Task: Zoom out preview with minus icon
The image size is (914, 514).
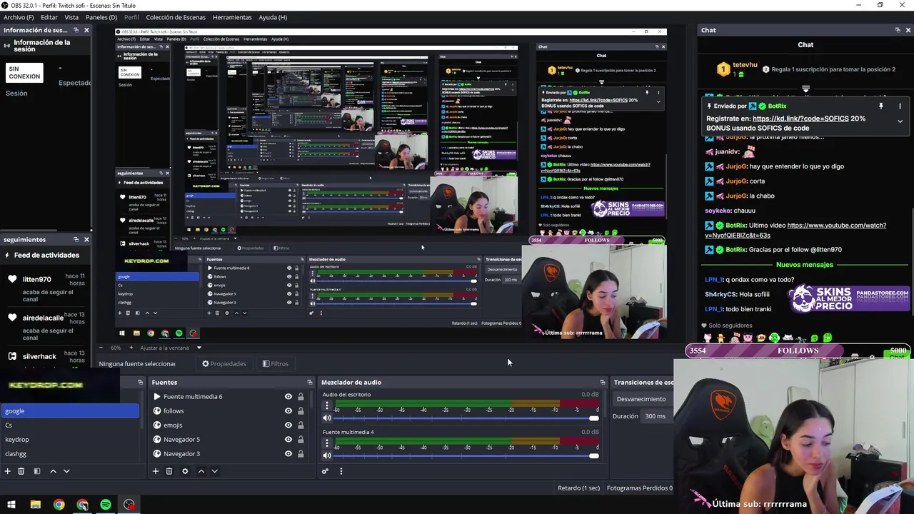Action: [101, 348]
